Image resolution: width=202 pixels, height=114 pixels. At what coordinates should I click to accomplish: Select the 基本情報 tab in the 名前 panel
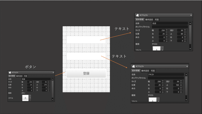(140, 19)
